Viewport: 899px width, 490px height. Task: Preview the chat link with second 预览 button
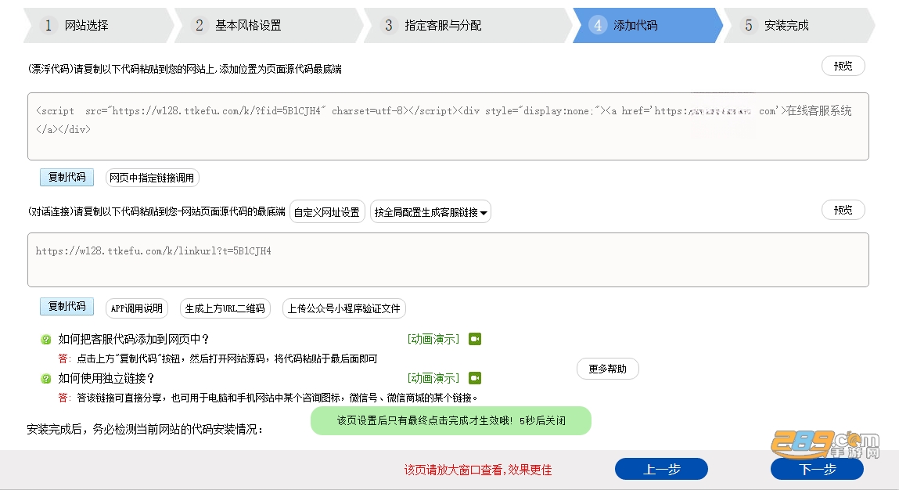(x=843, y=210)
